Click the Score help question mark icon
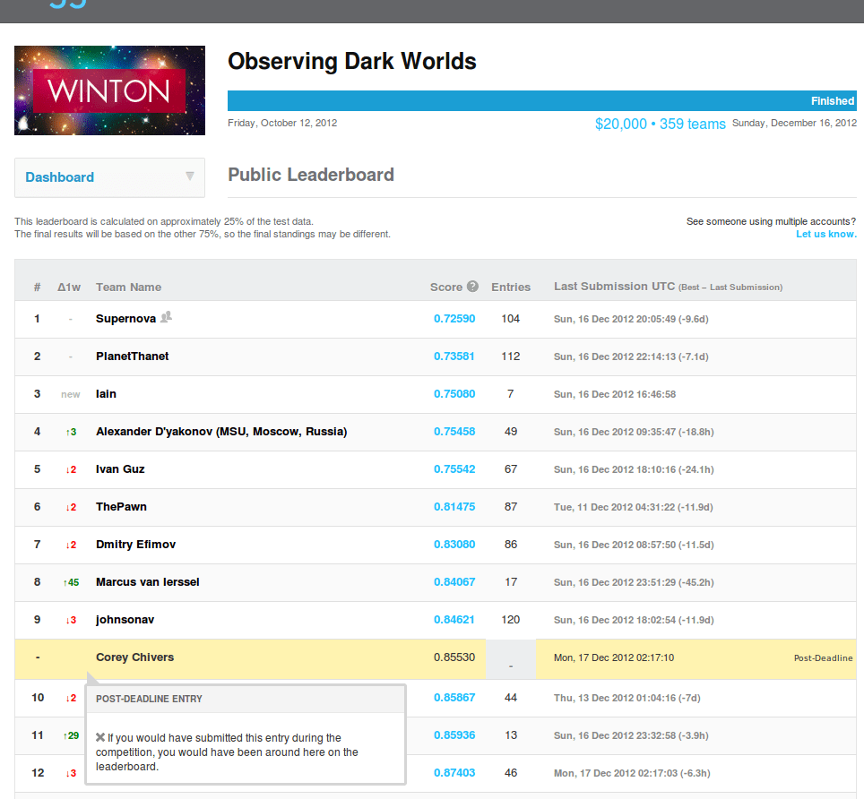The width and height of the screenshot is (864, 799). click(472, 287)
